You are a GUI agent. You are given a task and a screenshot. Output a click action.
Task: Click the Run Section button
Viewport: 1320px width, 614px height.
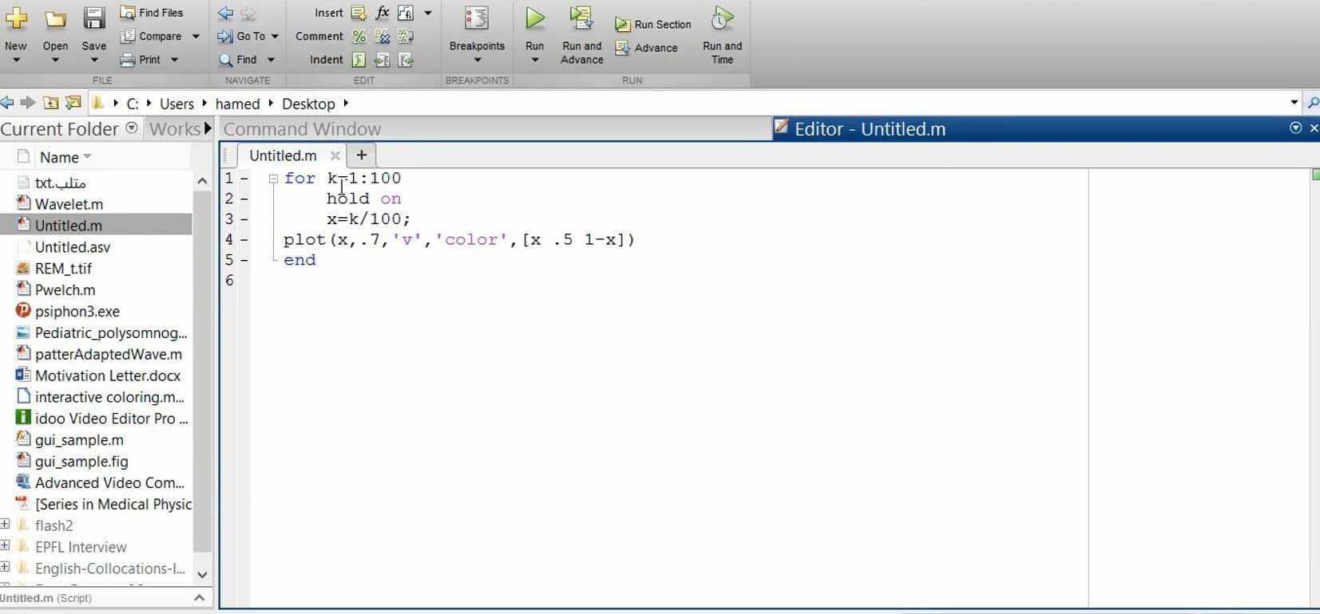point(653,25)
